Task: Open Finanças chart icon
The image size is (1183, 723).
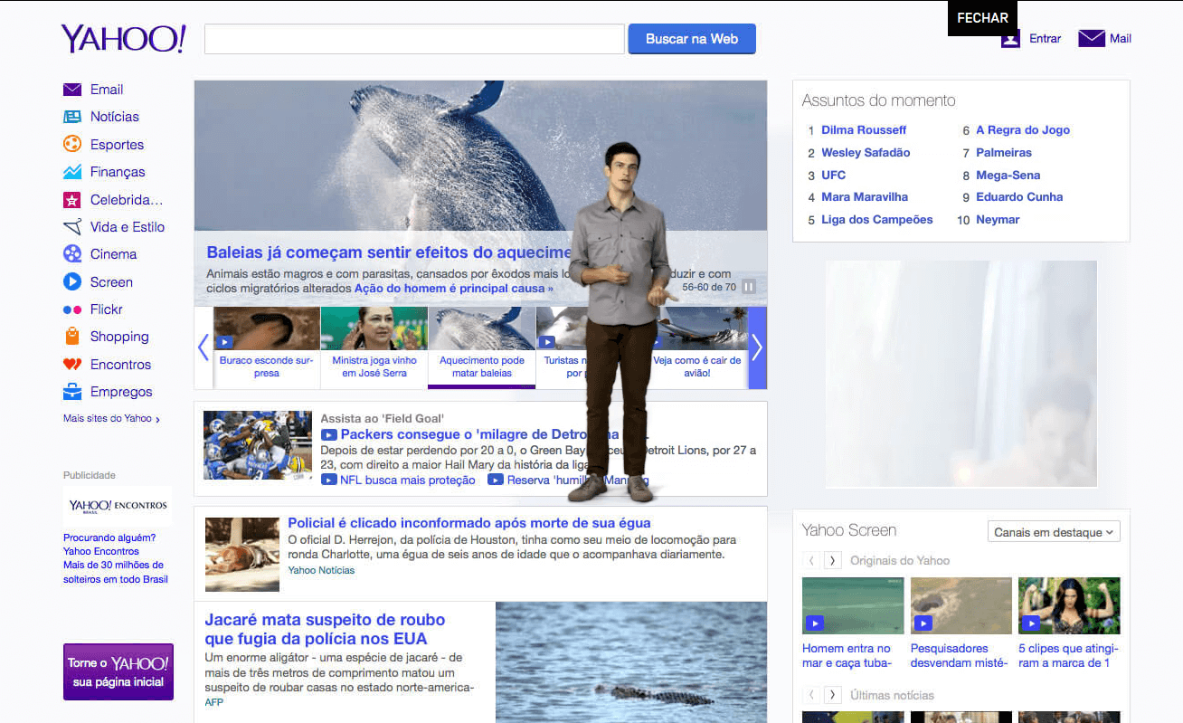Action: pyautogui.click(x=72, y=172)
